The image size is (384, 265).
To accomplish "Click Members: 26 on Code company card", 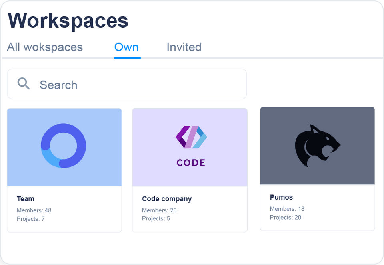I will 159,210.
